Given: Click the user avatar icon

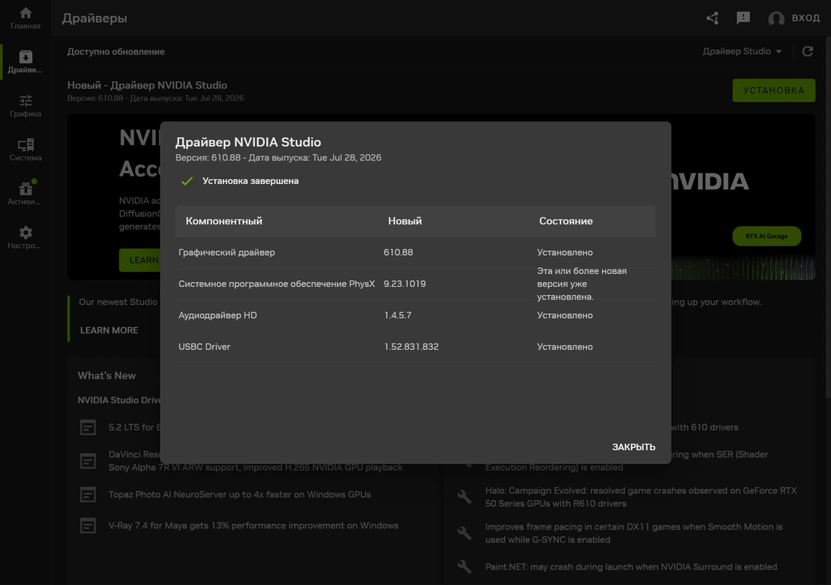Looking at the screenshot, I should pyautogui.click(x=776, y=19).
